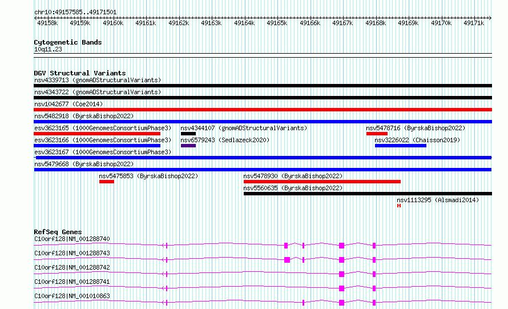Select the first pink exon block of NM_001288742
Screen dimensions: 508x309
click(x=341, y=274)
